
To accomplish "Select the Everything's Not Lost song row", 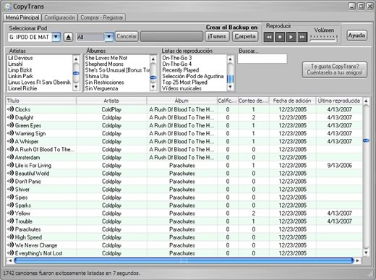I will (184, 253).
